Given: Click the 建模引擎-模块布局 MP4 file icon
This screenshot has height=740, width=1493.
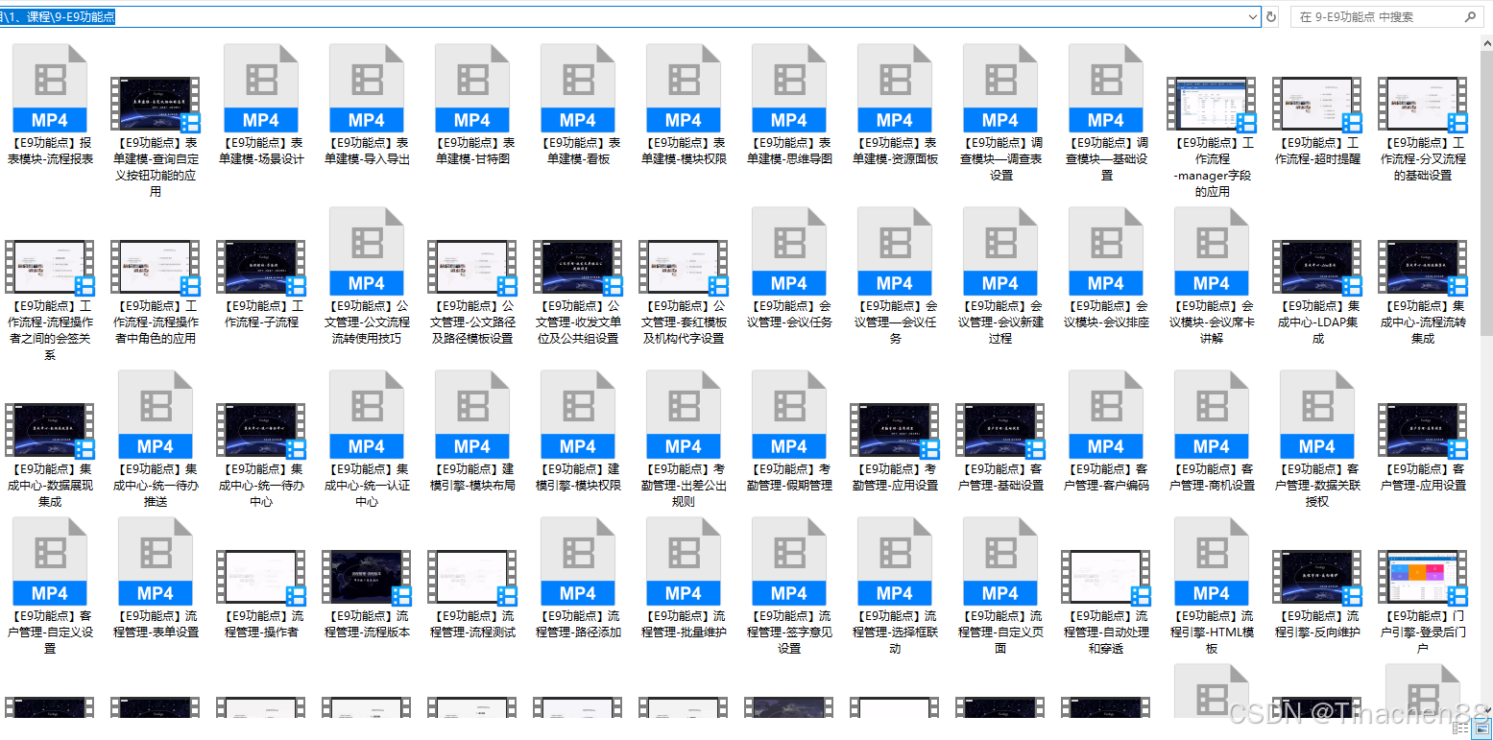Looking at the screenshot, I should 472,415.
